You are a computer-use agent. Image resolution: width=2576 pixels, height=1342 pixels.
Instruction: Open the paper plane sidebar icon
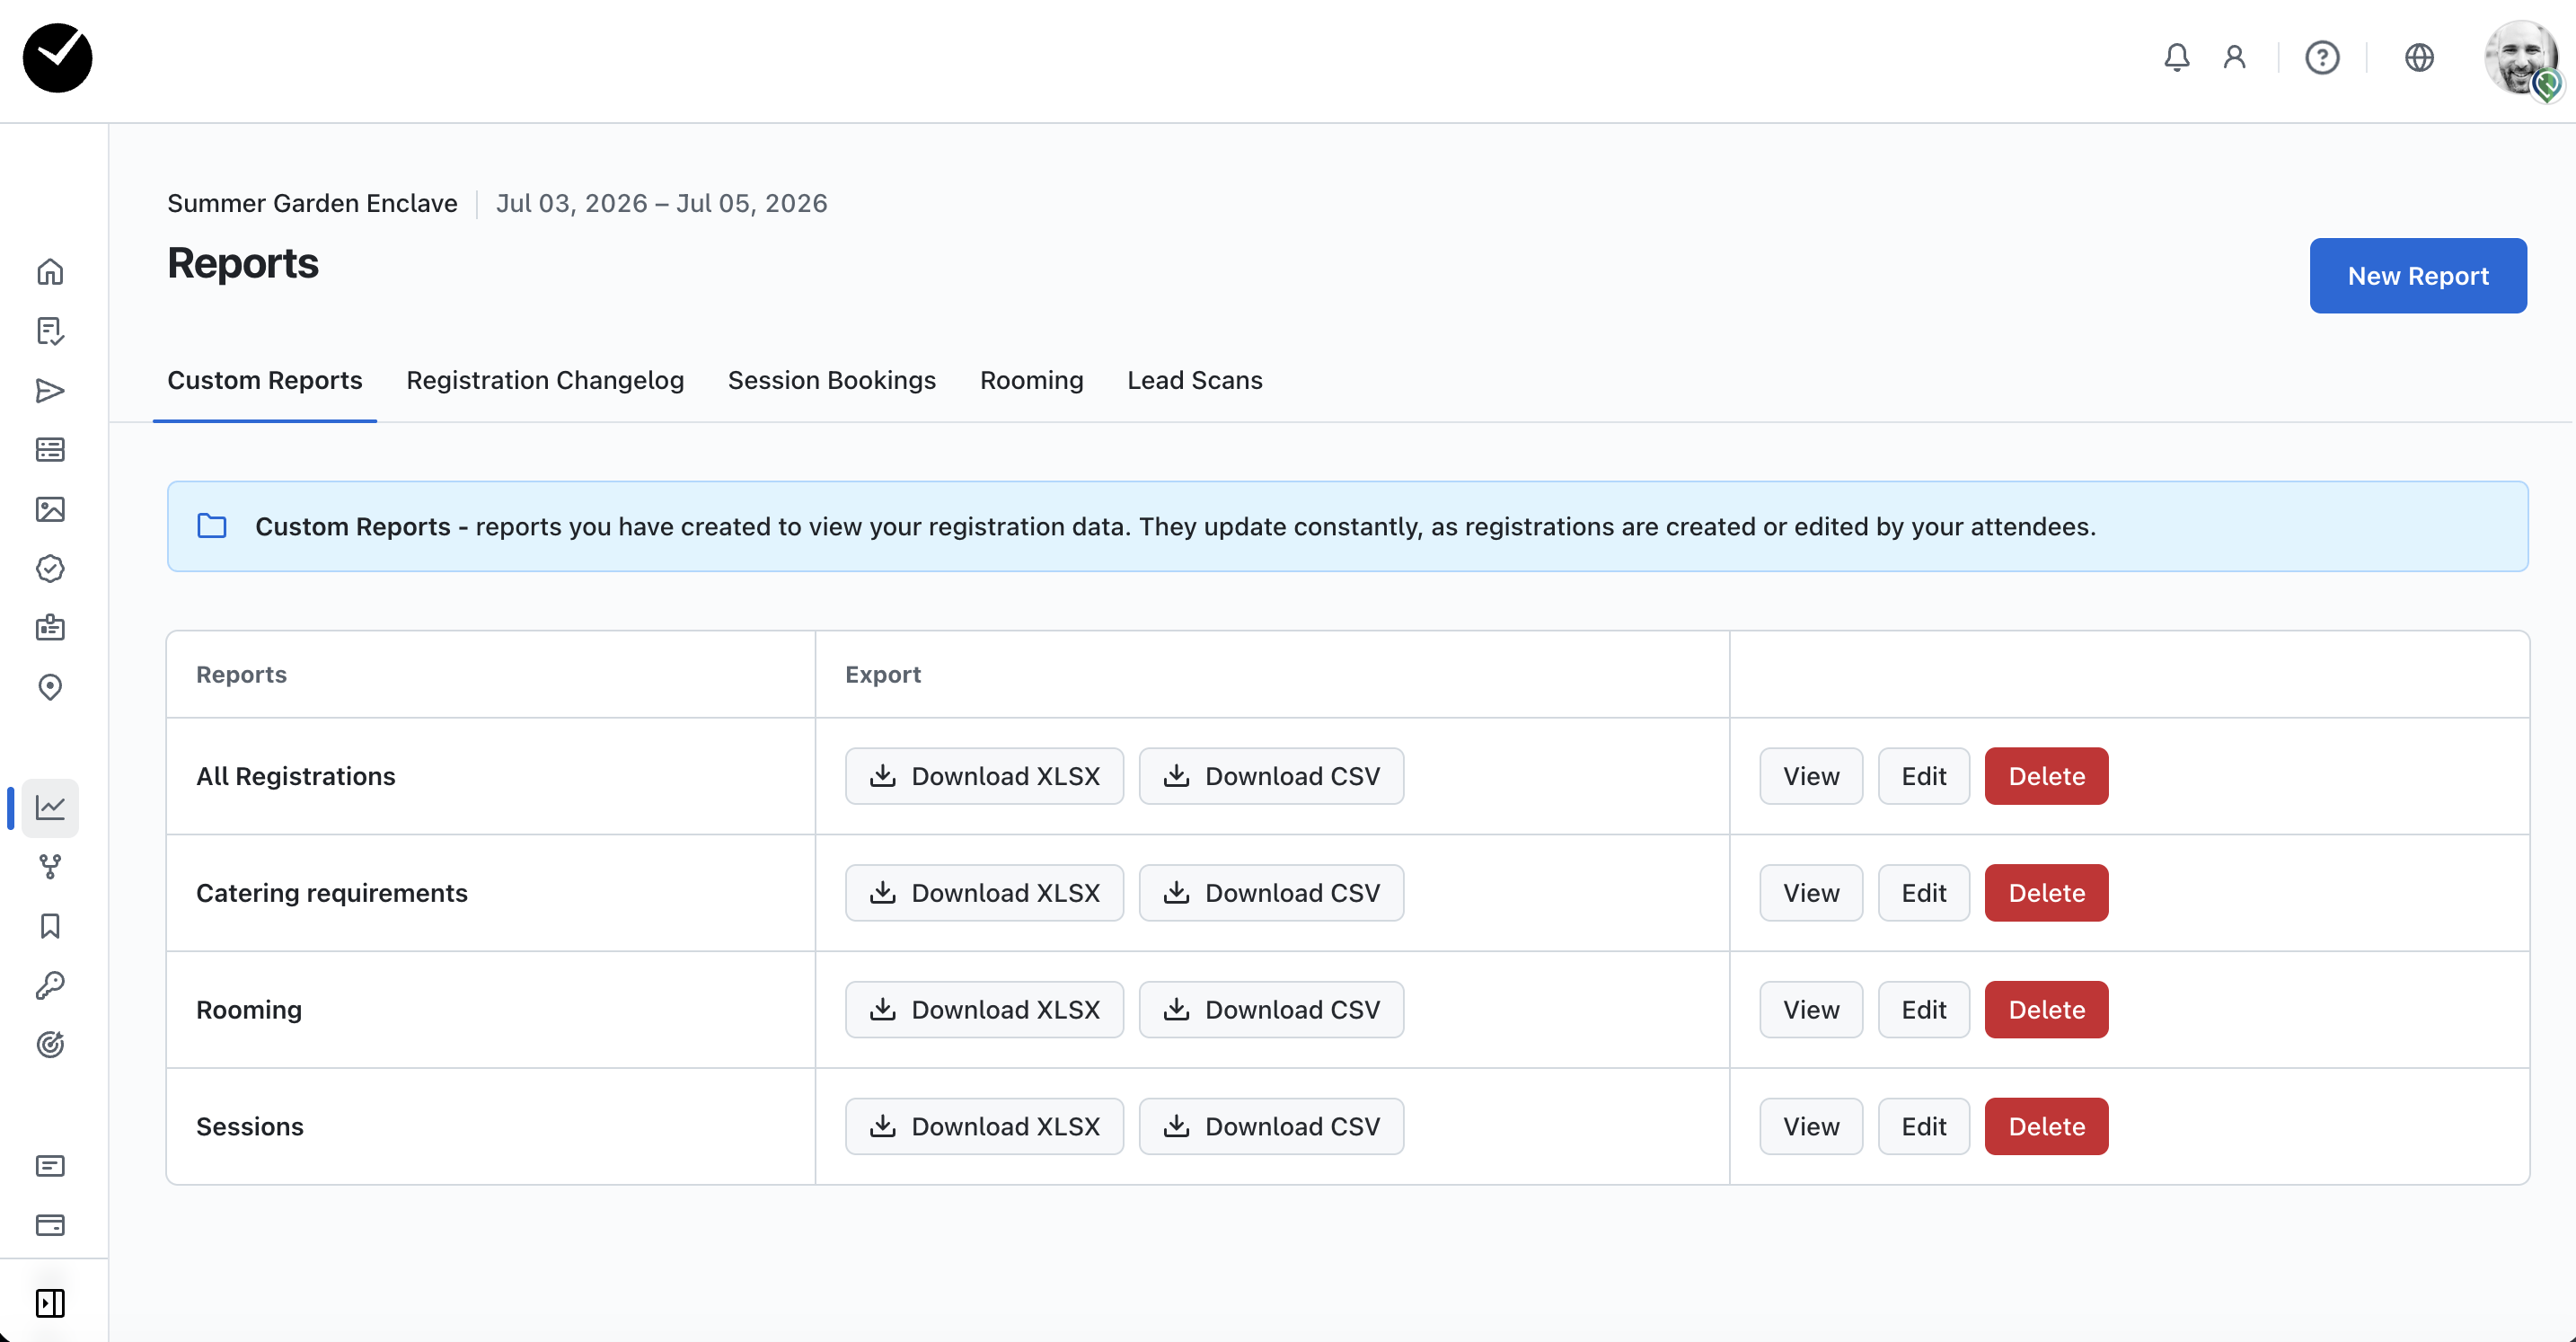[x=50, y=391]
